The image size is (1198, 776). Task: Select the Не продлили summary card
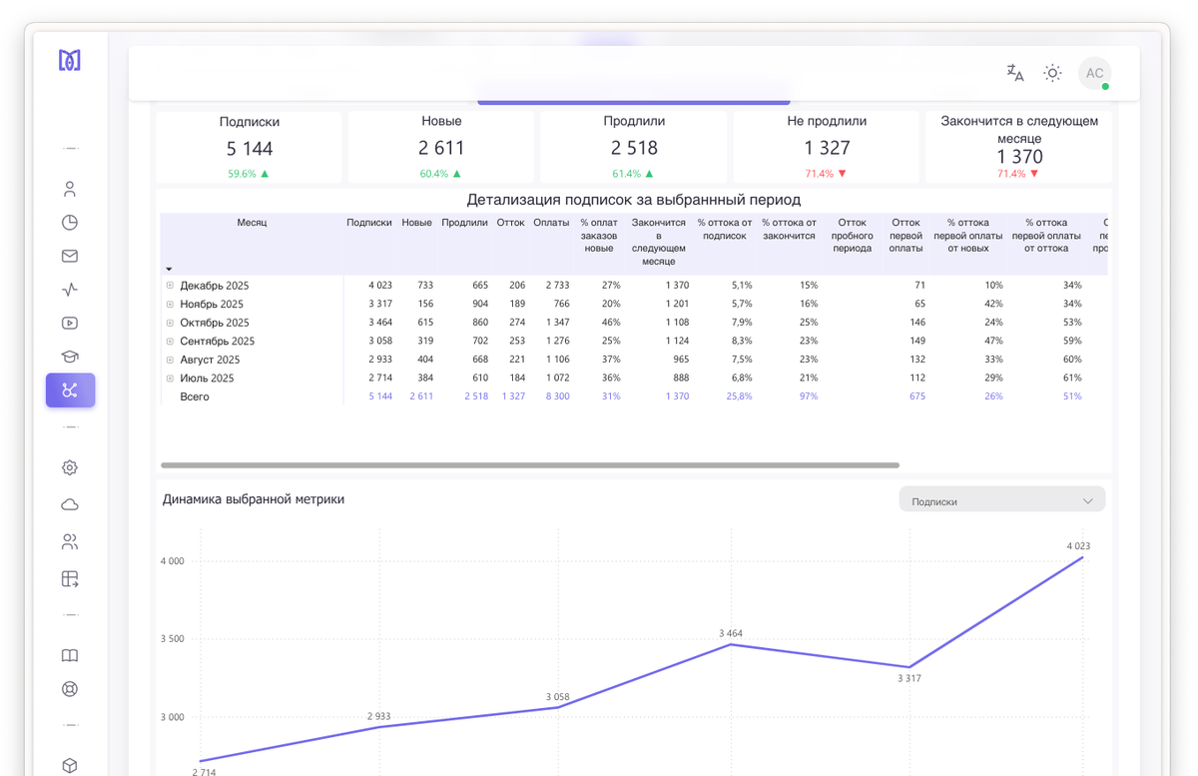coord(827,147)
